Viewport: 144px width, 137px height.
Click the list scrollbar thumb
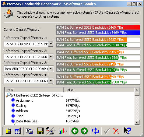click(137, 94)
